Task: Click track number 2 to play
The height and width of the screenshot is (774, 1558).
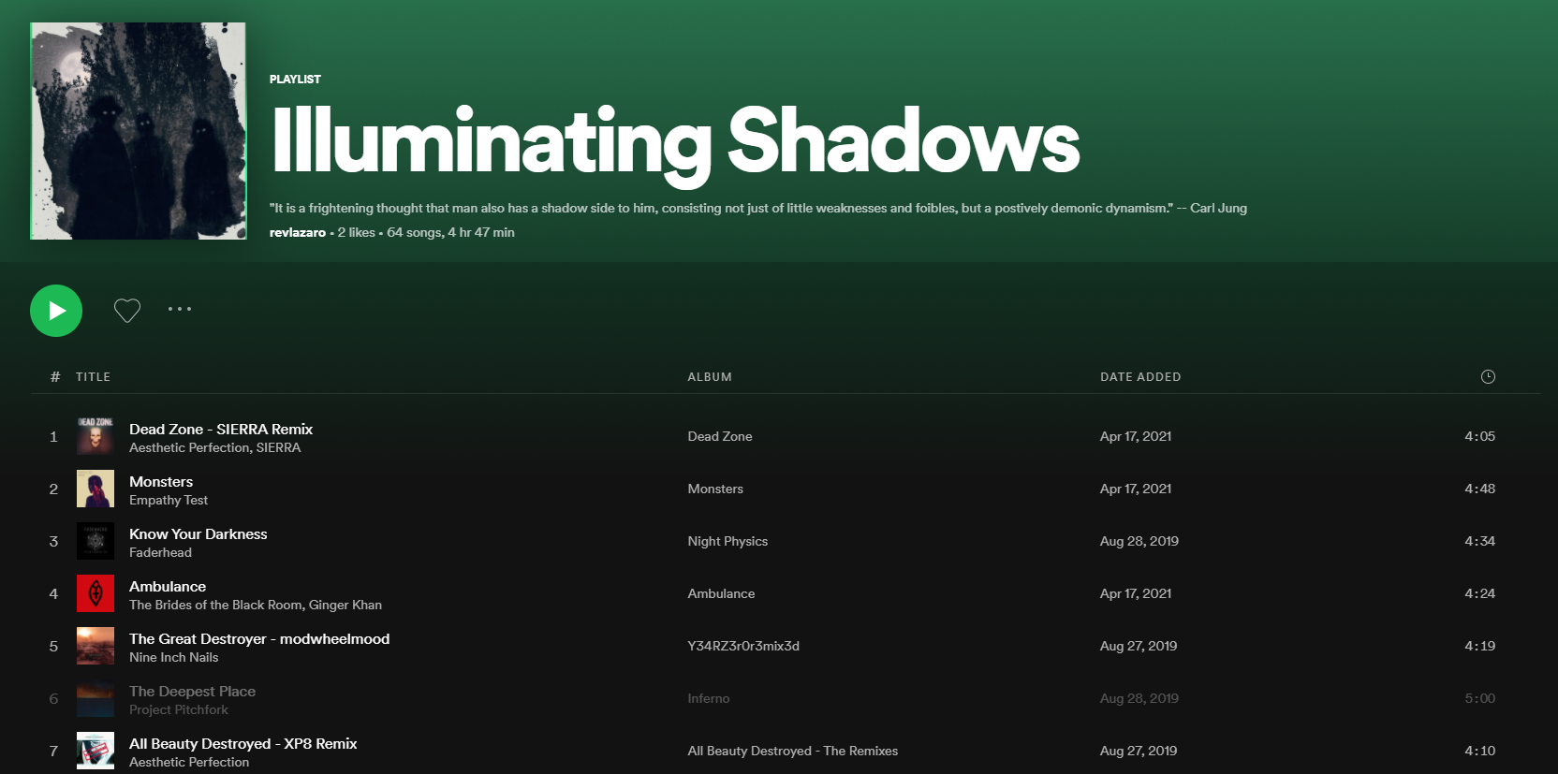Action: [x=53, y=489]
